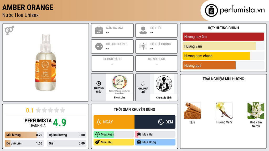This screenshot has height=151, width=269.
Task: Click the five-star rating row
Action: 51,110
